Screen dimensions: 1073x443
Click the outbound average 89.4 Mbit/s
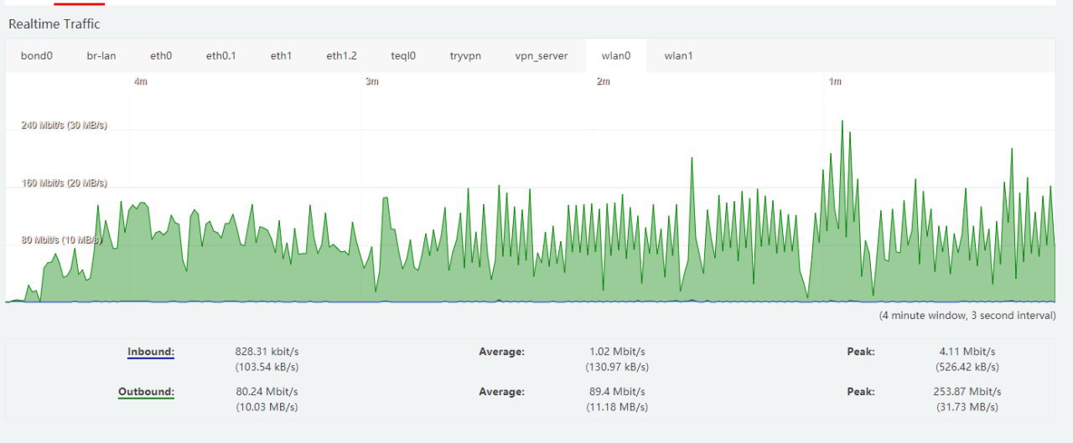618,391
